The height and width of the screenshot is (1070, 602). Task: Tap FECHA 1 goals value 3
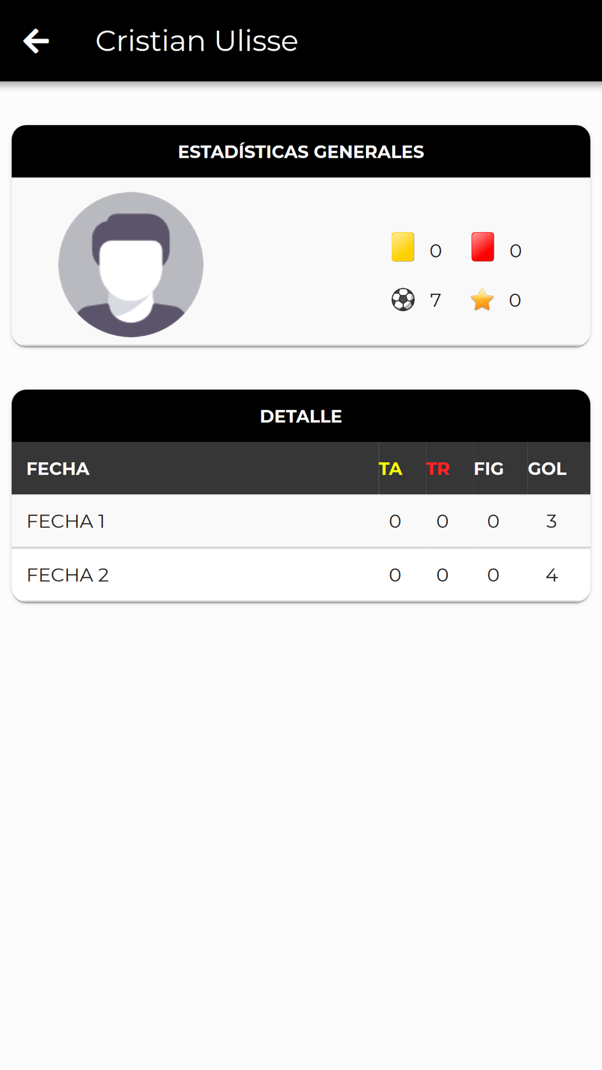(x=551, y=521)
